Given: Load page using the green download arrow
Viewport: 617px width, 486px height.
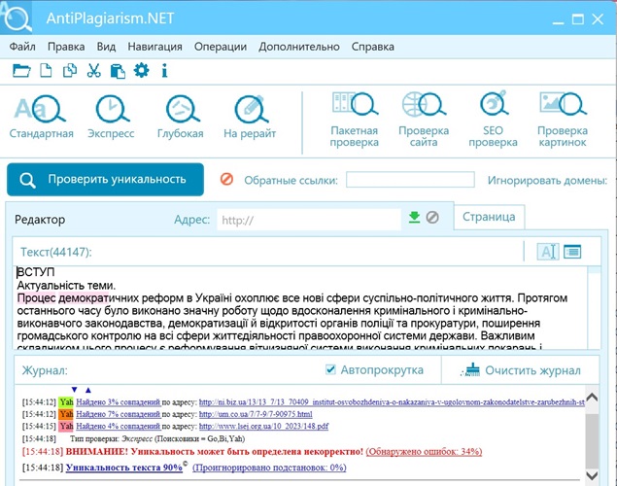Looking at the screenshot, I should (x=414, y=217).
